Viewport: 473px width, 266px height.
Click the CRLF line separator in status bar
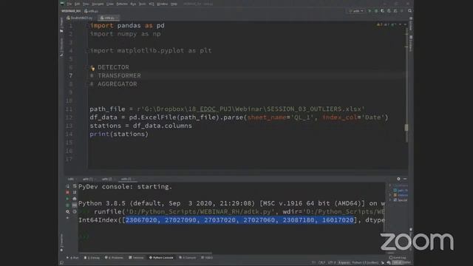tap(321, 263)
